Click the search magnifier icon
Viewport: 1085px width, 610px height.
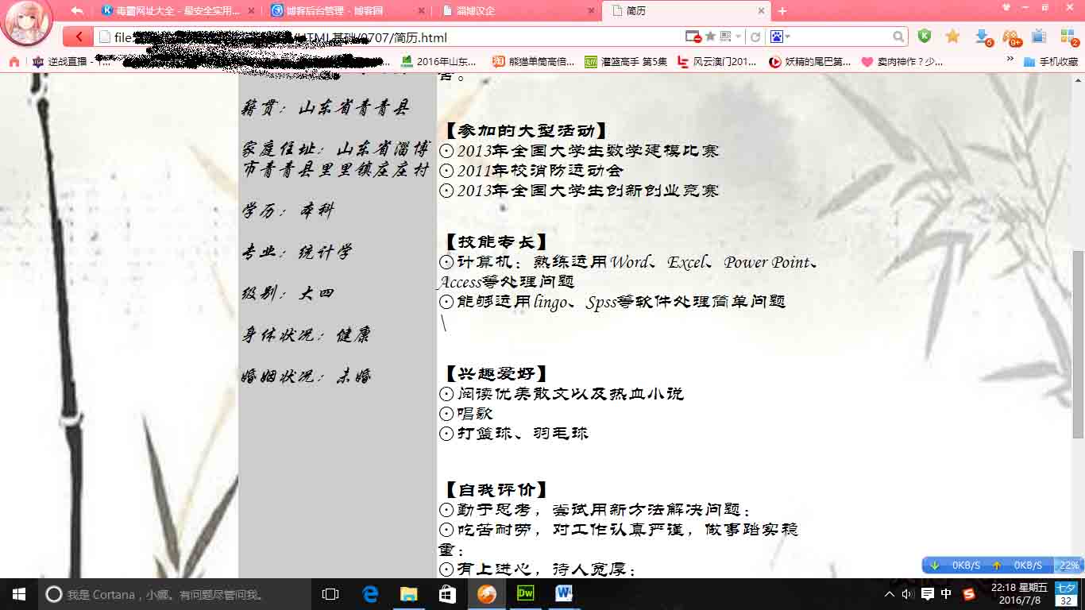coord(898,37)
